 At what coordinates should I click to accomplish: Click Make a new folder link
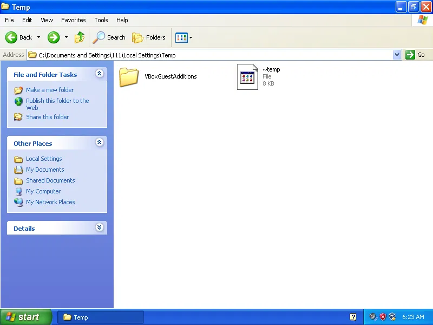[50, 90]
